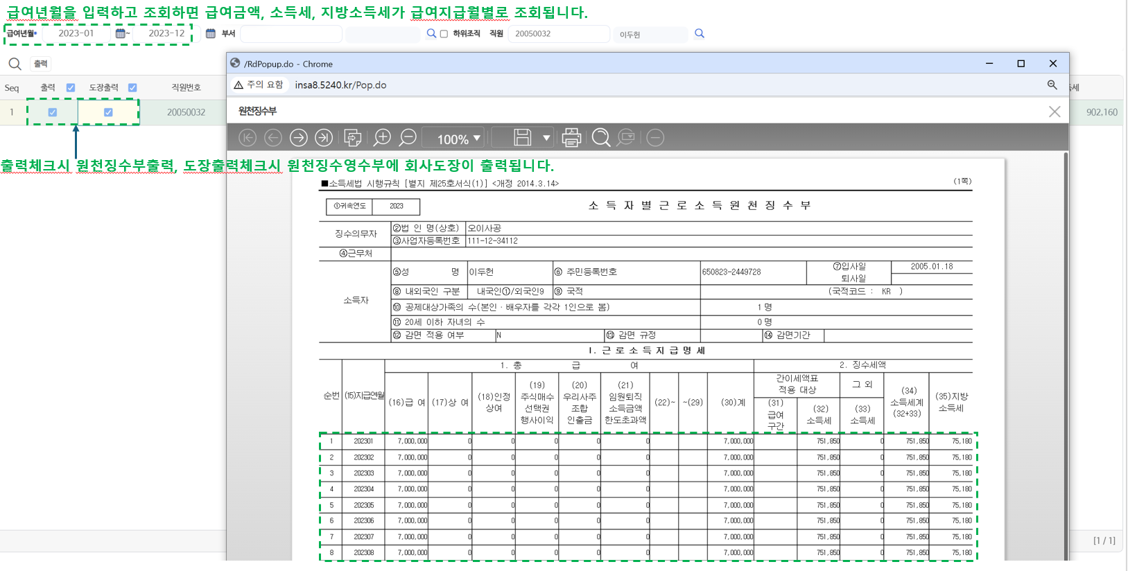
Task: Click the [1 / 1] page indicator
Action: pos(1104,541)
